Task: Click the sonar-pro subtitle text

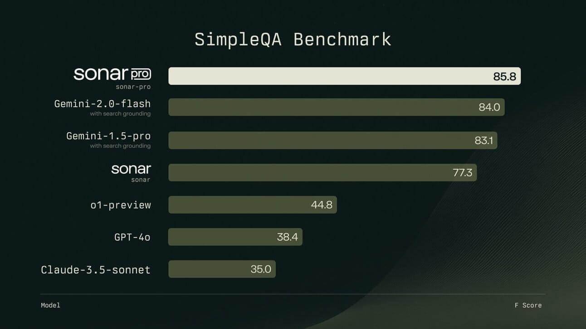Action: [x=133, y=86]
